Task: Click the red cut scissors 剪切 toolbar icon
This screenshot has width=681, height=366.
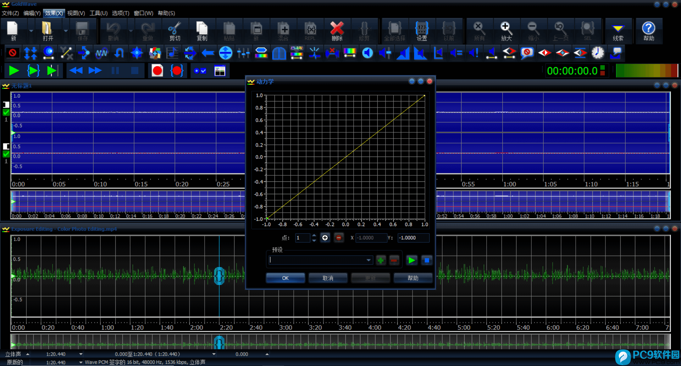Action: tap(175, 31)
